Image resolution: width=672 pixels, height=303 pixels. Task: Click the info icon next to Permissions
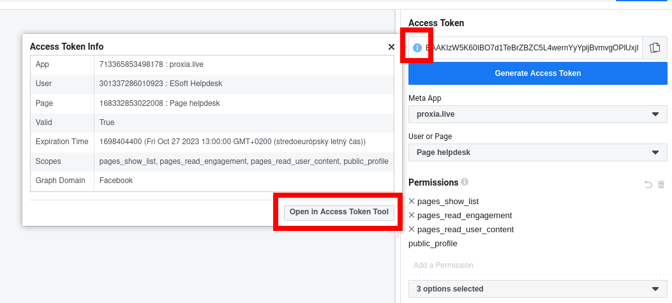[x=465, y=182]
